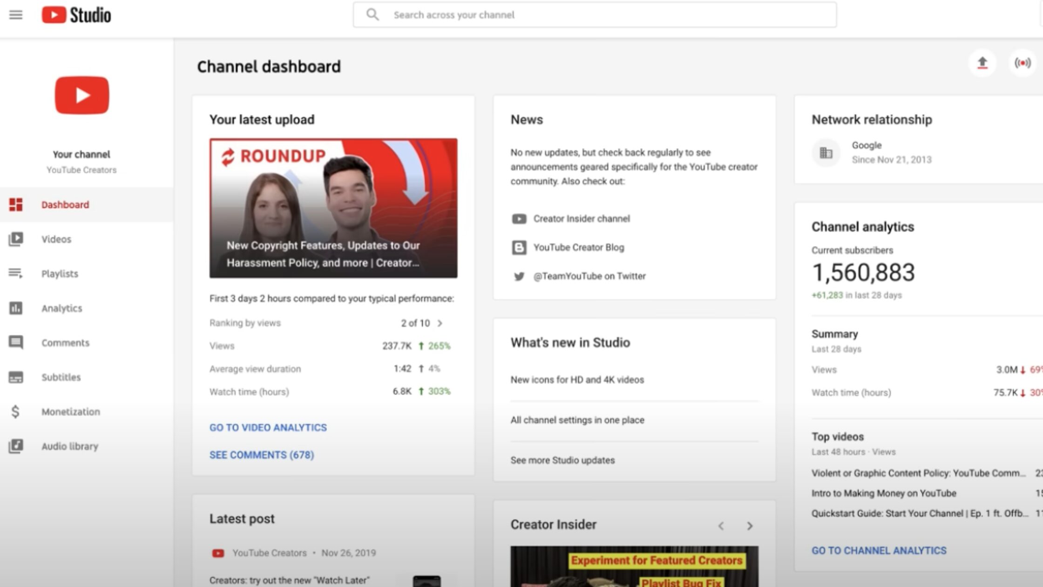
Task: Click the Blogger icon beside Creator Blog
Action: click(519, 247)
